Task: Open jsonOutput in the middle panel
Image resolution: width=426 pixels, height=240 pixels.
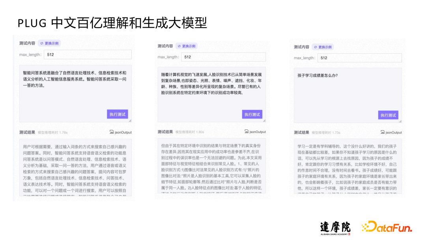Action: point(255,132)
